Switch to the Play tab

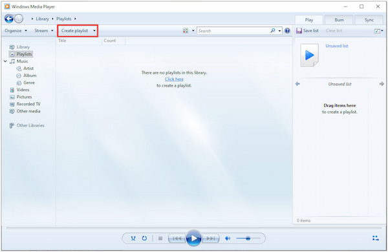pos(309,20)
